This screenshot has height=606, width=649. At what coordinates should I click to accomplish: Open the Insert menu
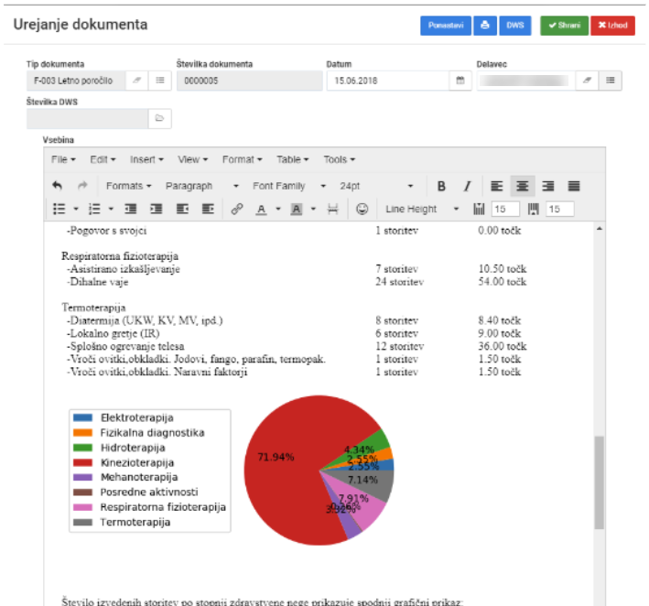click(146, 160)
